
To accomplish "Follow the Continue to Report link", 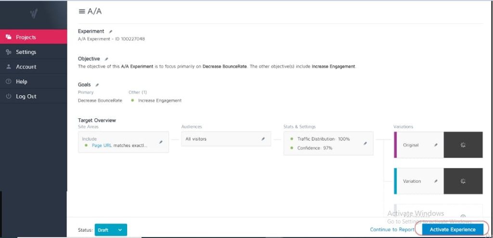I will pos(392,230).
